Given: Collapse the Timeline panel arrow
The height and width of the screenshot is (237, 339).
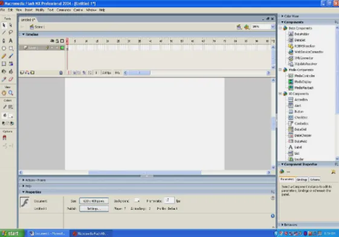Looking at the screenshot, I should point(24,34).
